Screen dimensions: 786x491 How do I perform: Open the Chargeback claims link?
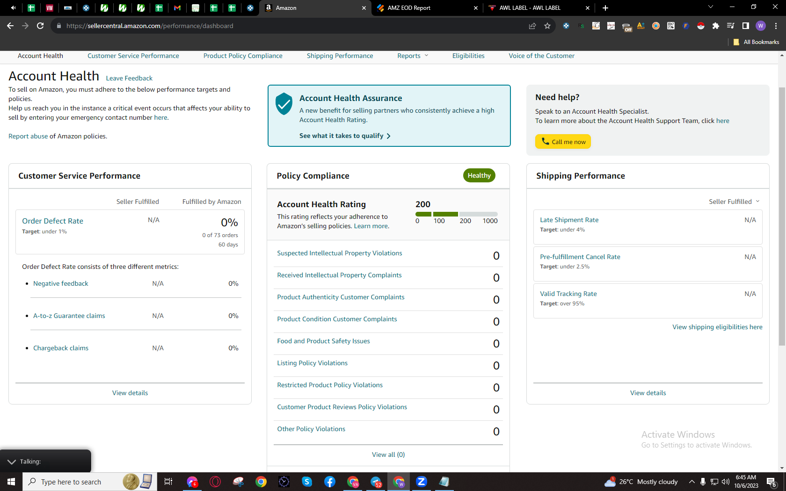pyautogui.click(x=61, y=348)
